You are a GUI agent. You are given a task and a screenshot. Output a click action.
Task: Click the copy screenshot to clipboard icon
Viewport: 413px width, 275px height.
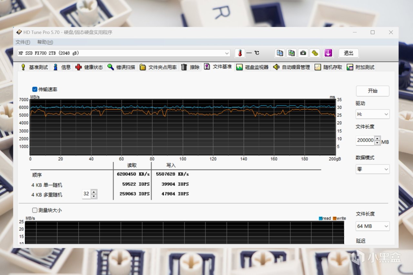(292, 53)
